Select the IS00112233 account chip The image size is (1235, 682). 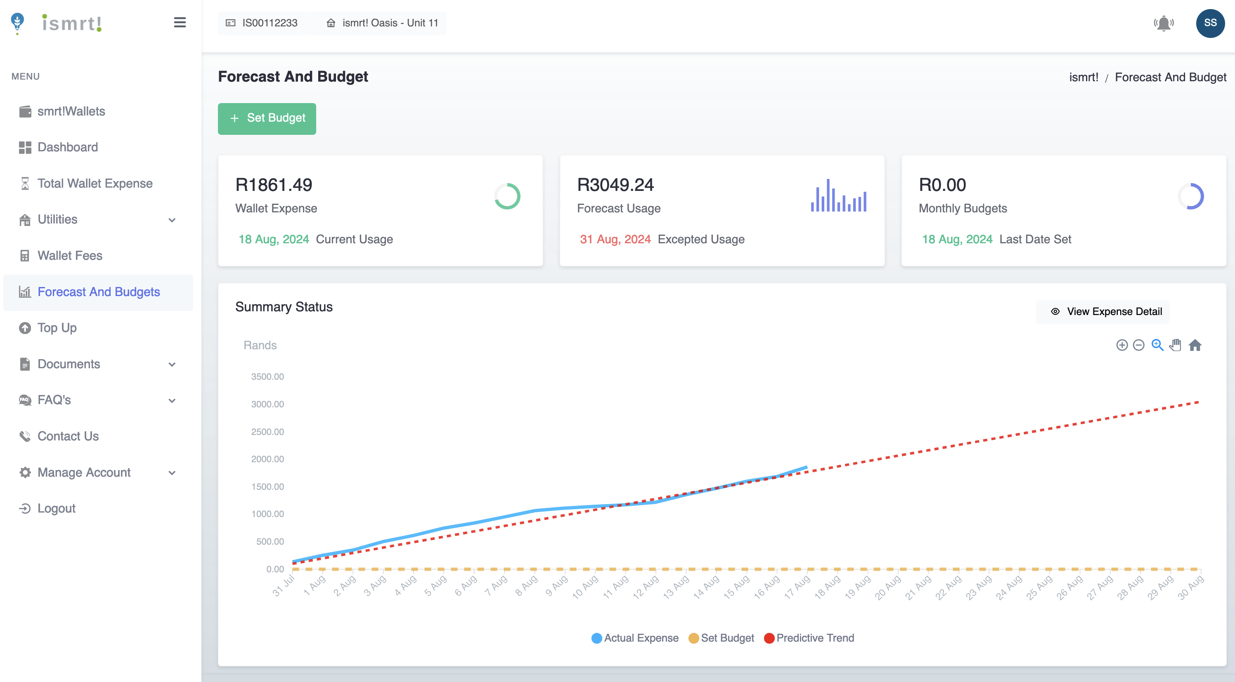(x=262, y=23)
